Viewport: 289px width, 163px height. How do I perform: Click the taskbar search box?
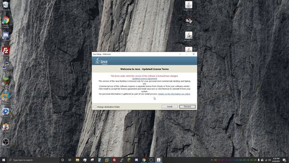click(33, 160)
